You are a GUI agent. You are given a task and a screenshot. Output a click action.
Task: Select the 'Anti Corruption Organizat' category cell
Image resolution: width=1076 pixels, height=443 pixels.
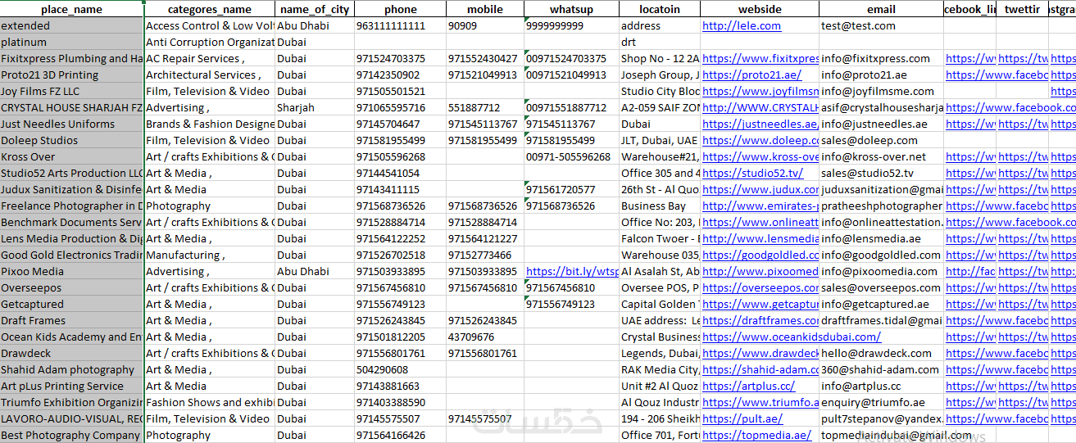point(210,42)
